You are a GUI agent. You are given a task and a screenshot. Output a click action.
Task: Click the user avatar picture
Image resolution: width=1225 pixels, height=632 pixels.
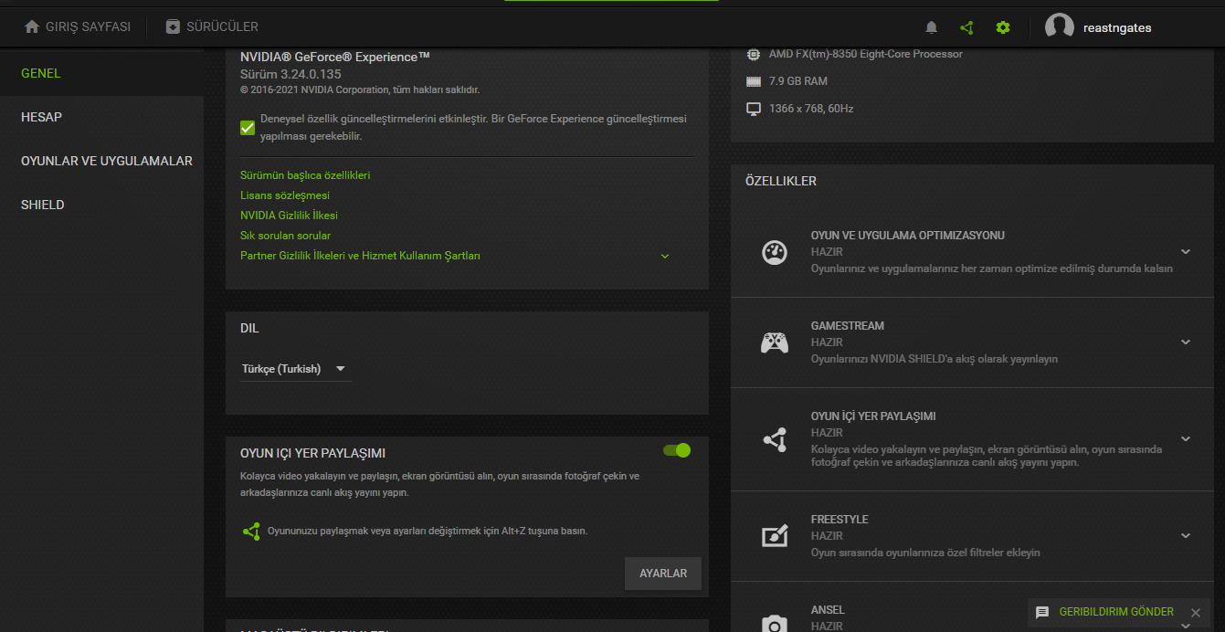(1060, 27)
